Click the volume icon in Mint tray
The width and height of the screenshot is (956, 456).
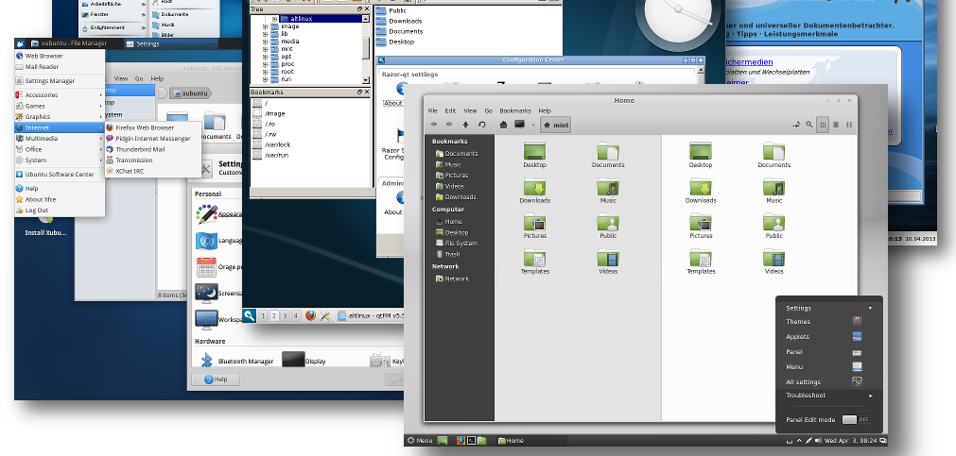coord(818,440)
